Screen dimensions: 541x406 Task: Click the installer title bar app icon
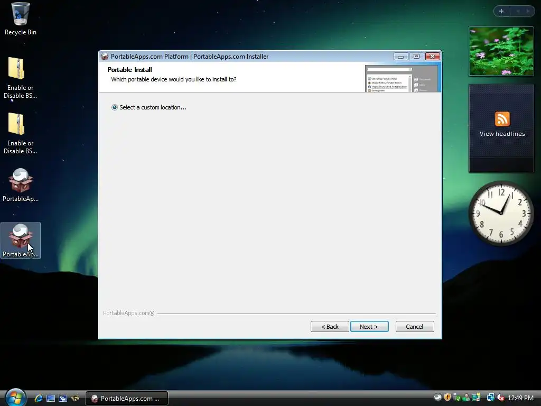105,56
